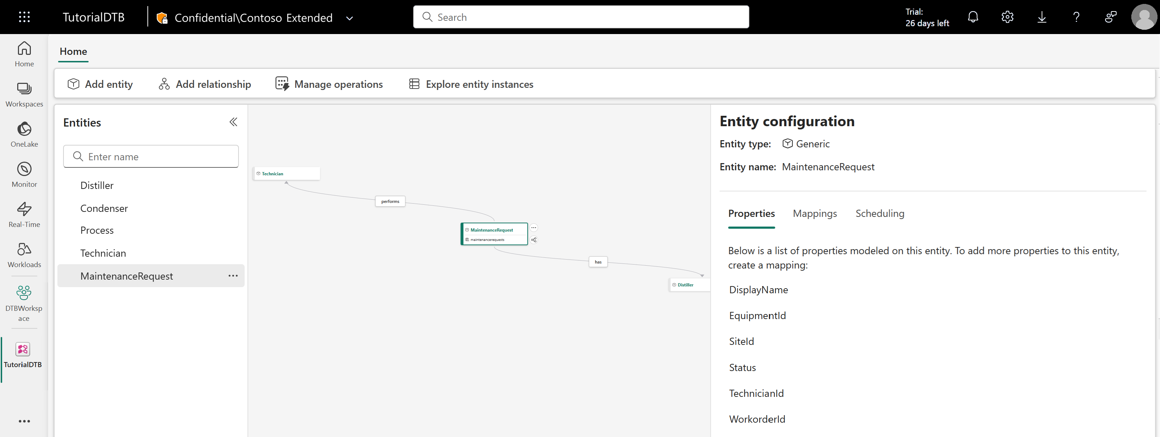The width and height of the screenshot is (1160, 437).
Task: Open the feedback icon in the header
Action: [x=1111, y=17]
